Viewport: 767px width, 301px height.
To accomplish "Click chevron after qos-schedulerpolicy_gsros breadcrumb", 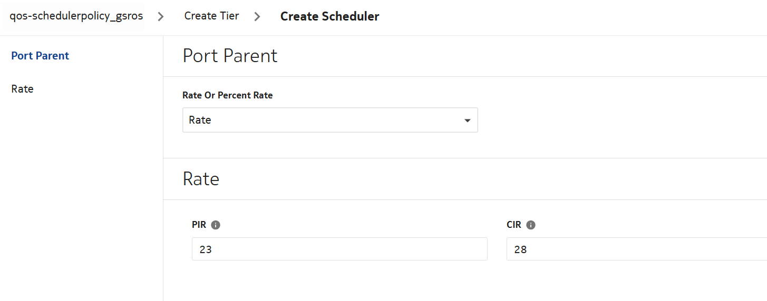I will [x=161, y=16].
